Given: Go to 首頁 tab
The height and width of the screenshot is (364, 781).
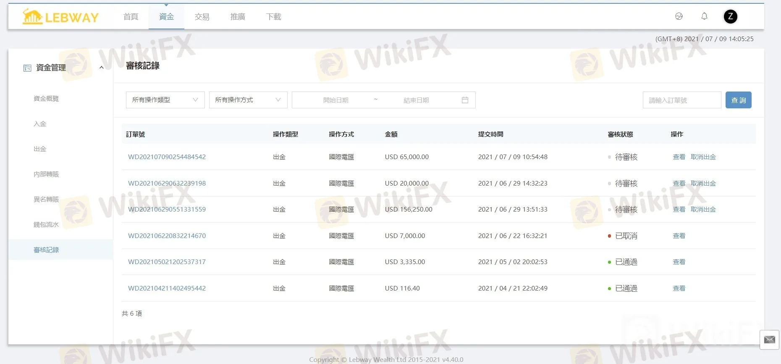Looking at the screenshot, I should click(131, 17).
